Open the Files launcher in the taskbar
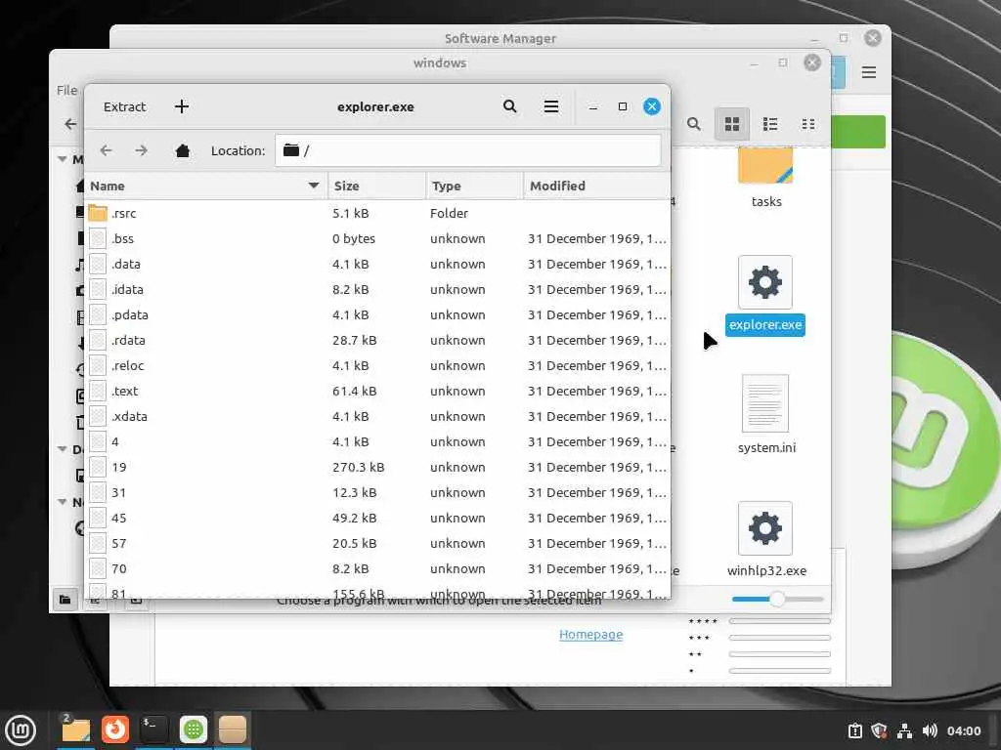This screenshot has width=1001, height=750. (x=75, y=729)
